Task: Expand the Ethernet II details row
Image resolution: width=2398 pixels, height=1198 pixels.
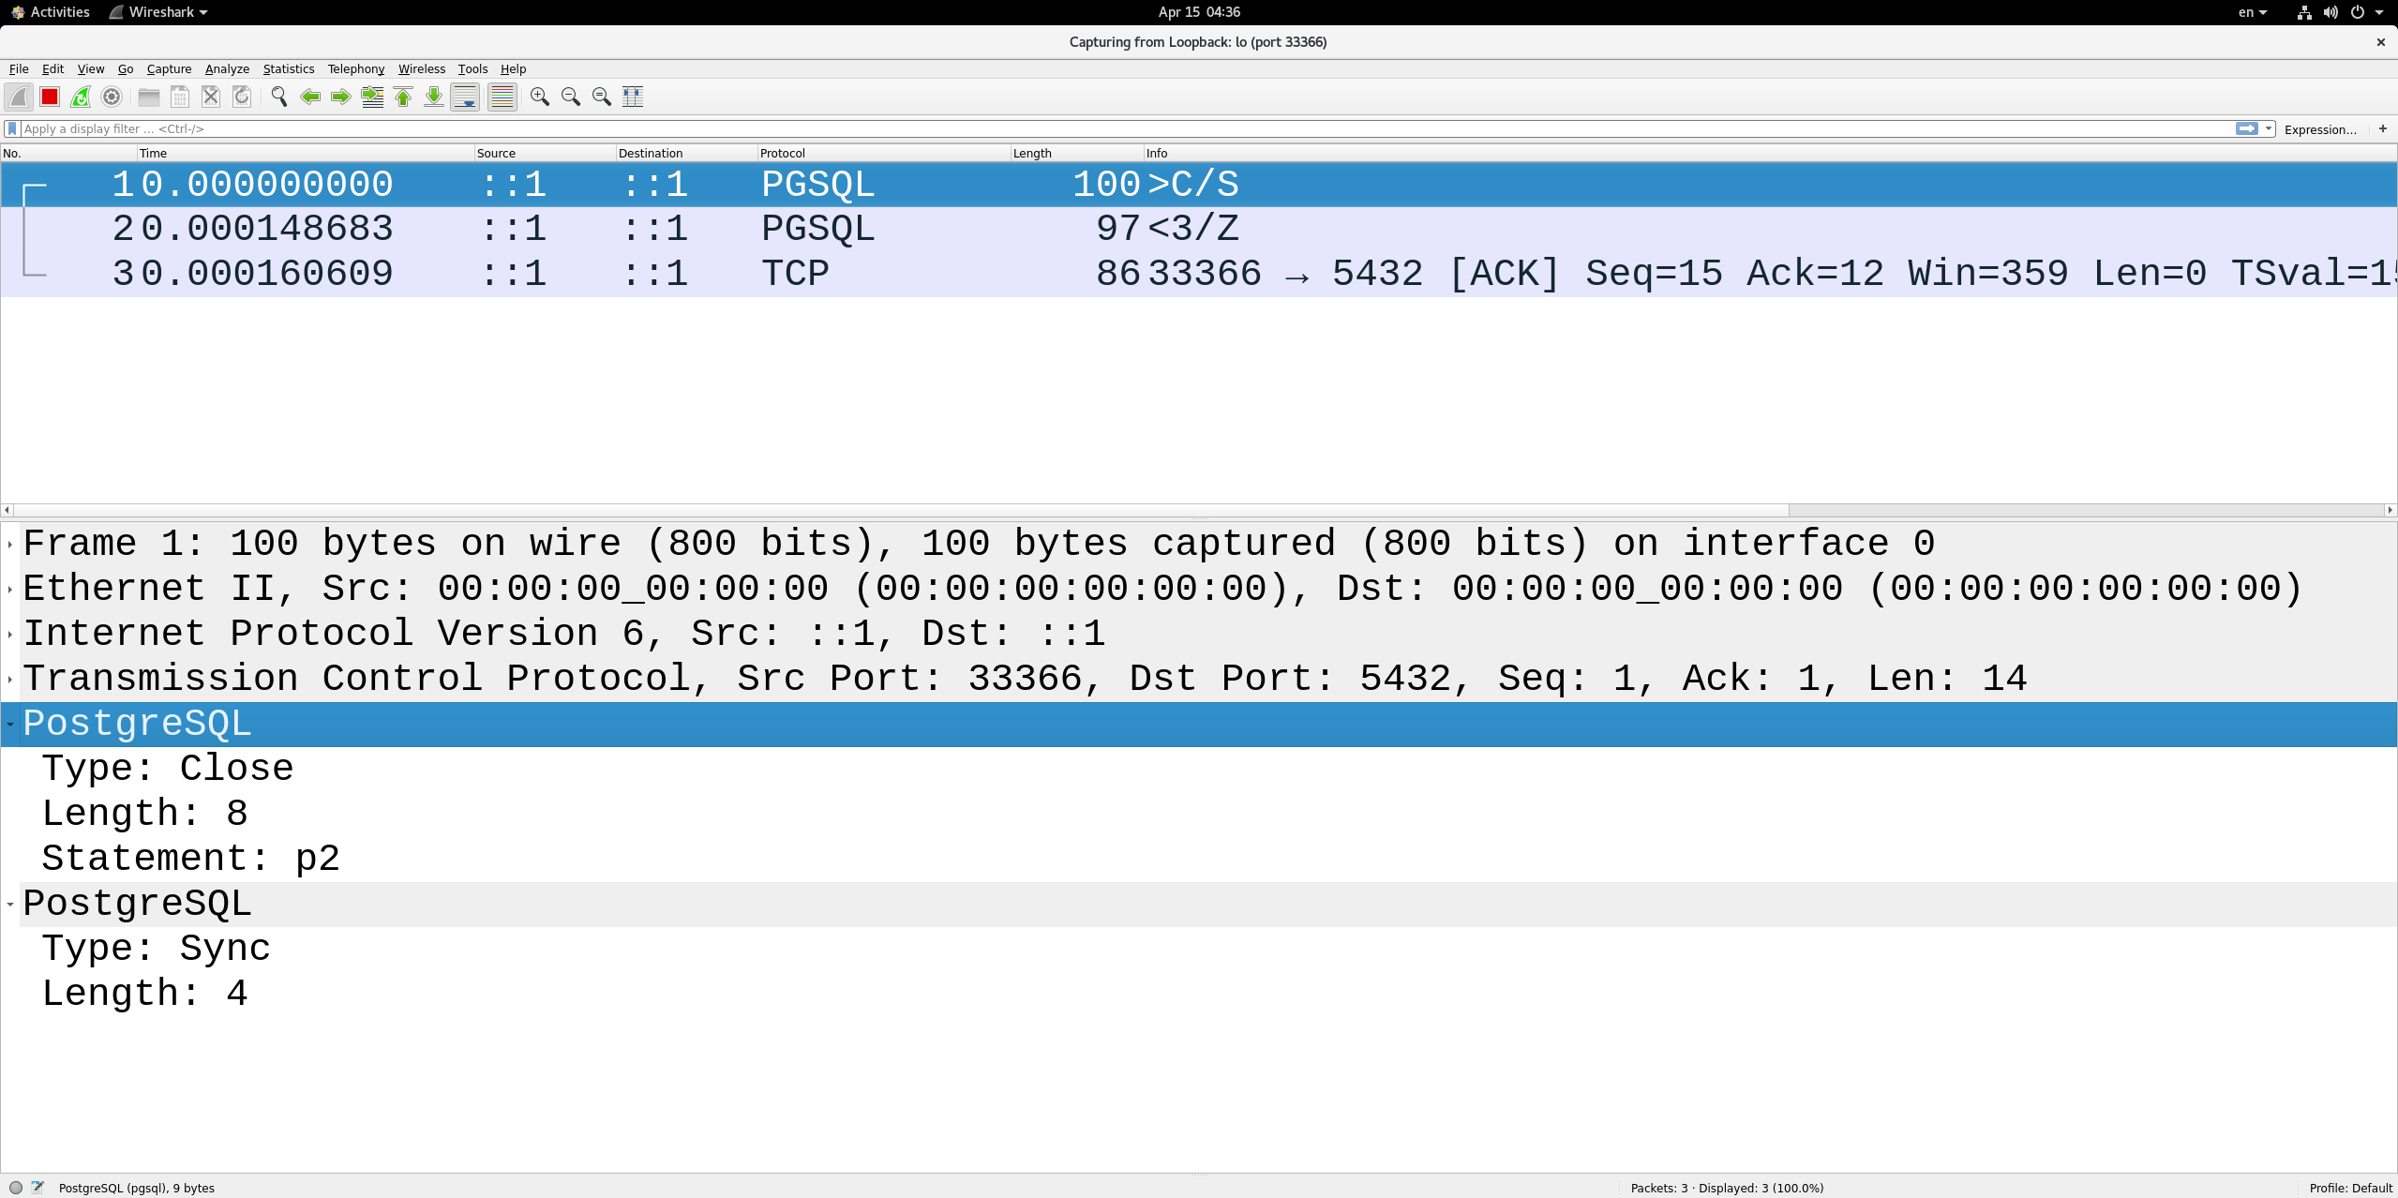Action: pyautogui.click(x=10, y=590)
